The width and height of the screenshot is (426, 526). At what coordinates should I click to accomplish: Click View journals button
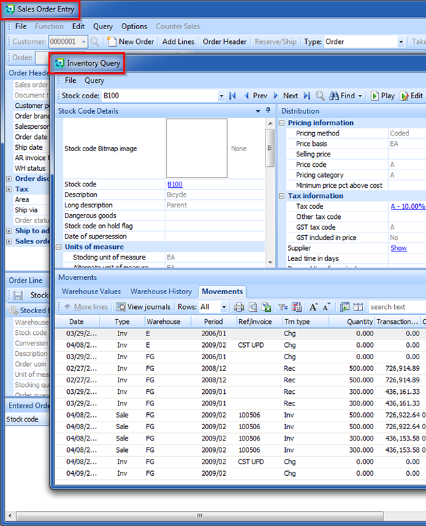pos(143,307)
